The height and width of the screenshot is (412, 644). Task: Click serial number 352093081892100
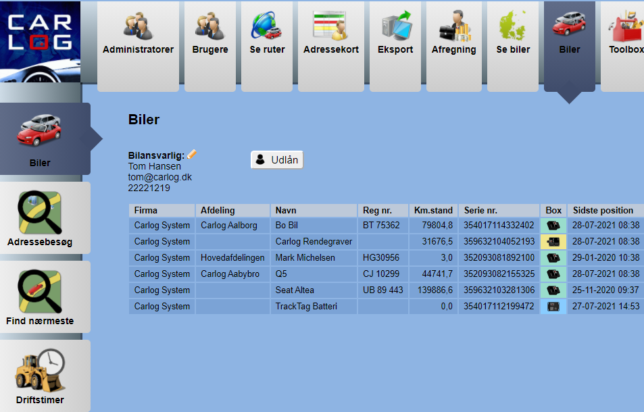tap(499, 258)
